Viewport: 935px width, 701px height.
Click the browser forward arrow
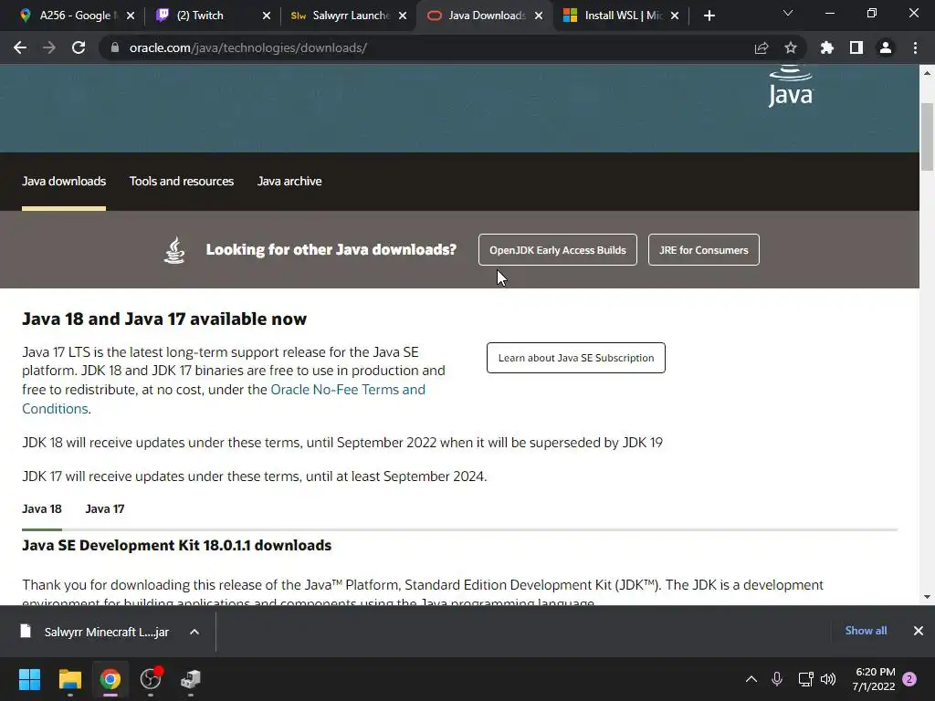(49, 47)
